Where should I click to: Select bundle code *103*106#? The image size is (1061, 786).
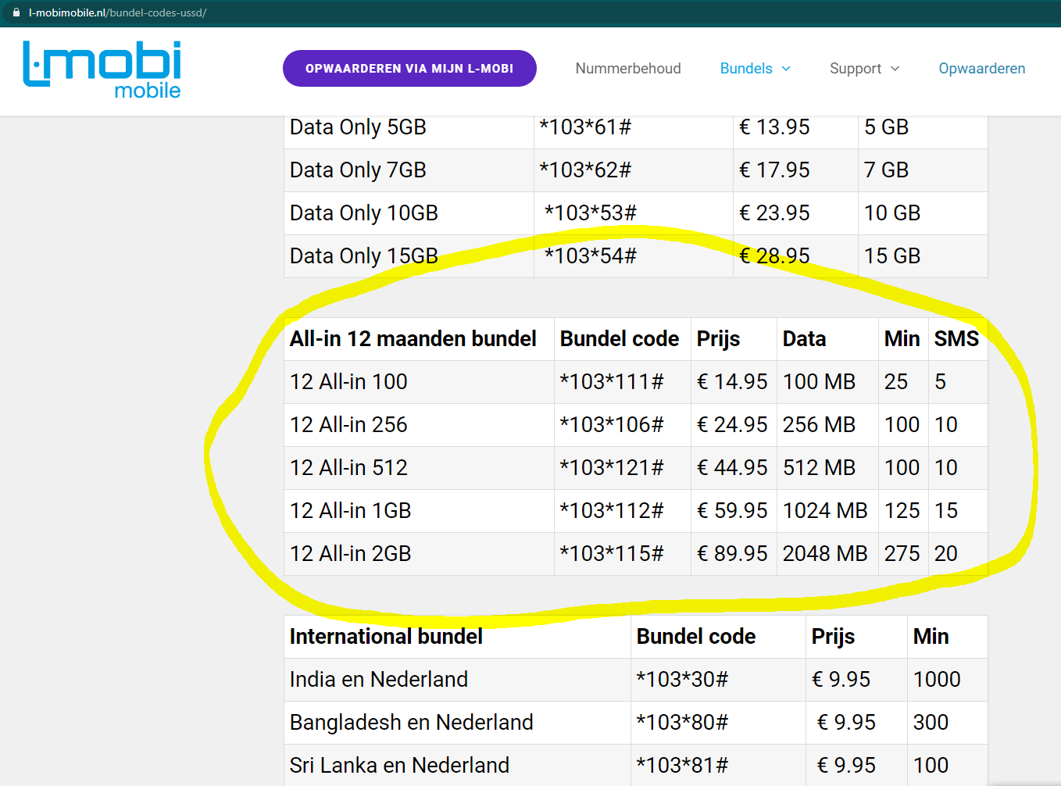point(612,425)
